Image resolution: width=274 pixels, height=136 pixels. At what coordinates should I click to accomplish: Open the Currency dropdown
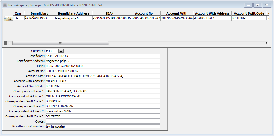61,51
